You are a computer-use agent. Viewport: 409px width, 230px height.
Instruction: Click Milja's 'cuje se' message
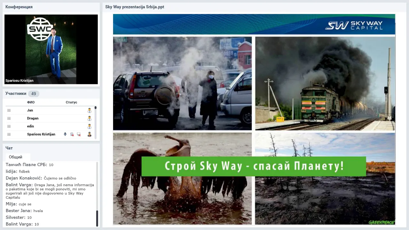click(x=19, y=204)
